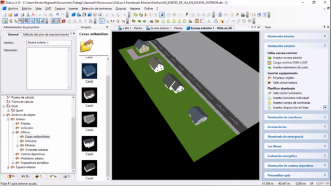331x186 pixels.
Task: Click the New project toolbar icon
Action: coord(5,14)
